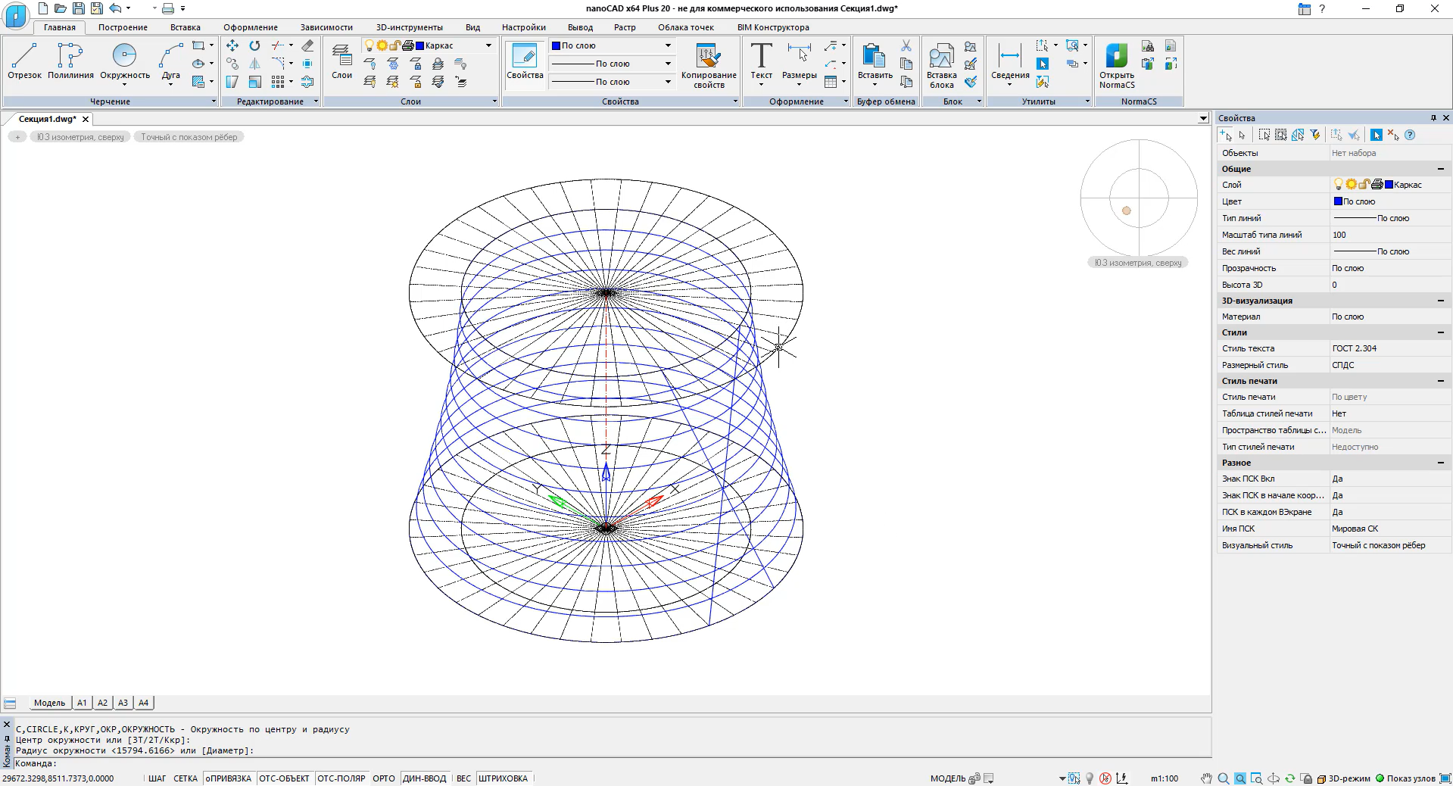The height and width of the screenshot is (786, 1453).
Task: Click the blue Цвет swatch in Свойства panel
Action: tap(1338, 201)
